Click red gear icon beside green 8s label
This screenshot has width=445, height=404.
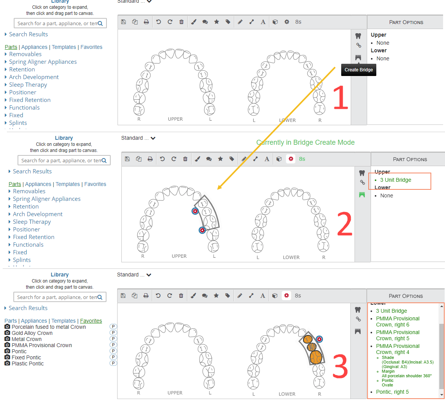(x=290, y=159)
